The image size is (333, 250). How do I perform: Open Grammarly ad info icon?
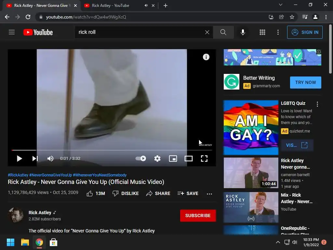[x=319, y=52]
